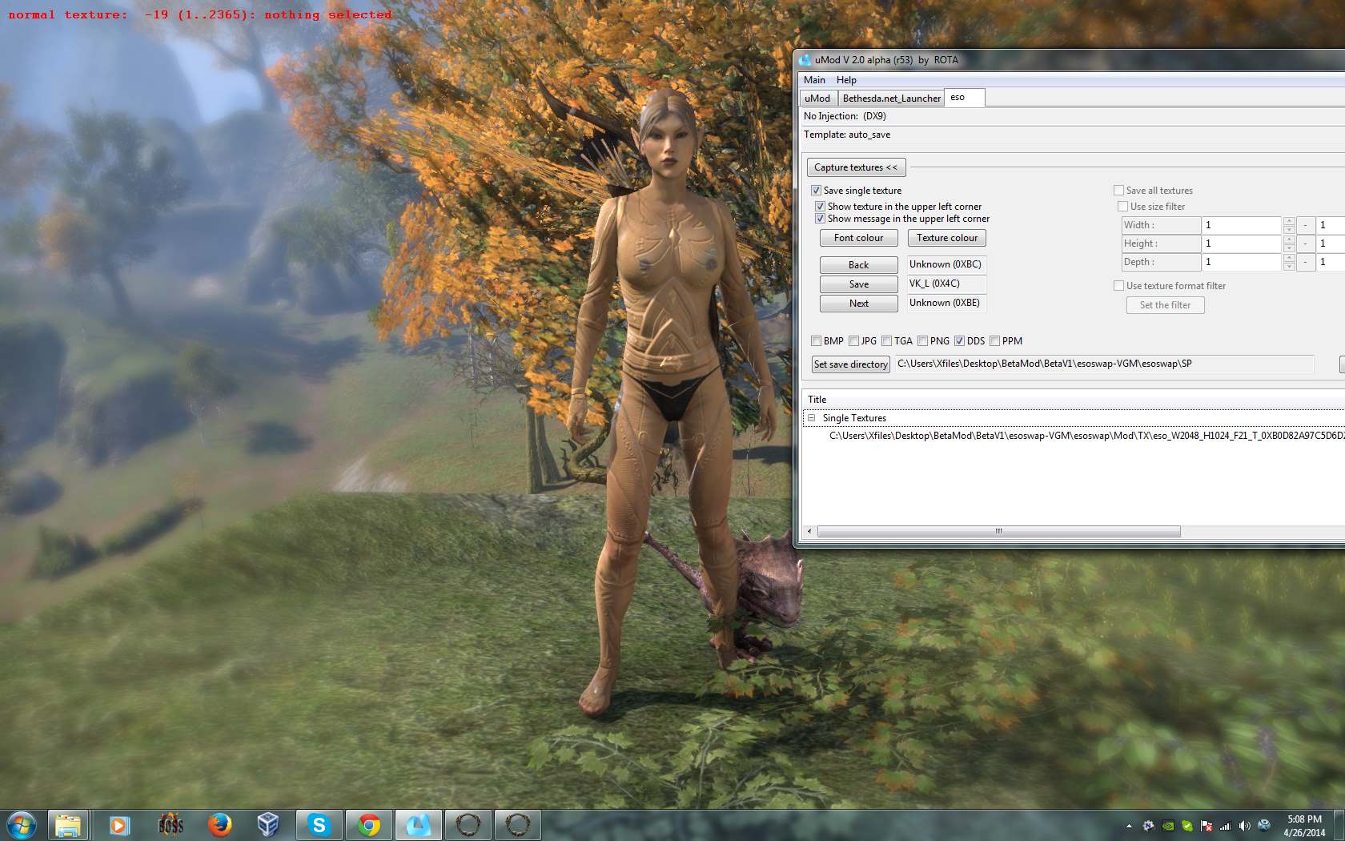Open the Main menu
The image size is (1345, 841).
tap(814, 80)
